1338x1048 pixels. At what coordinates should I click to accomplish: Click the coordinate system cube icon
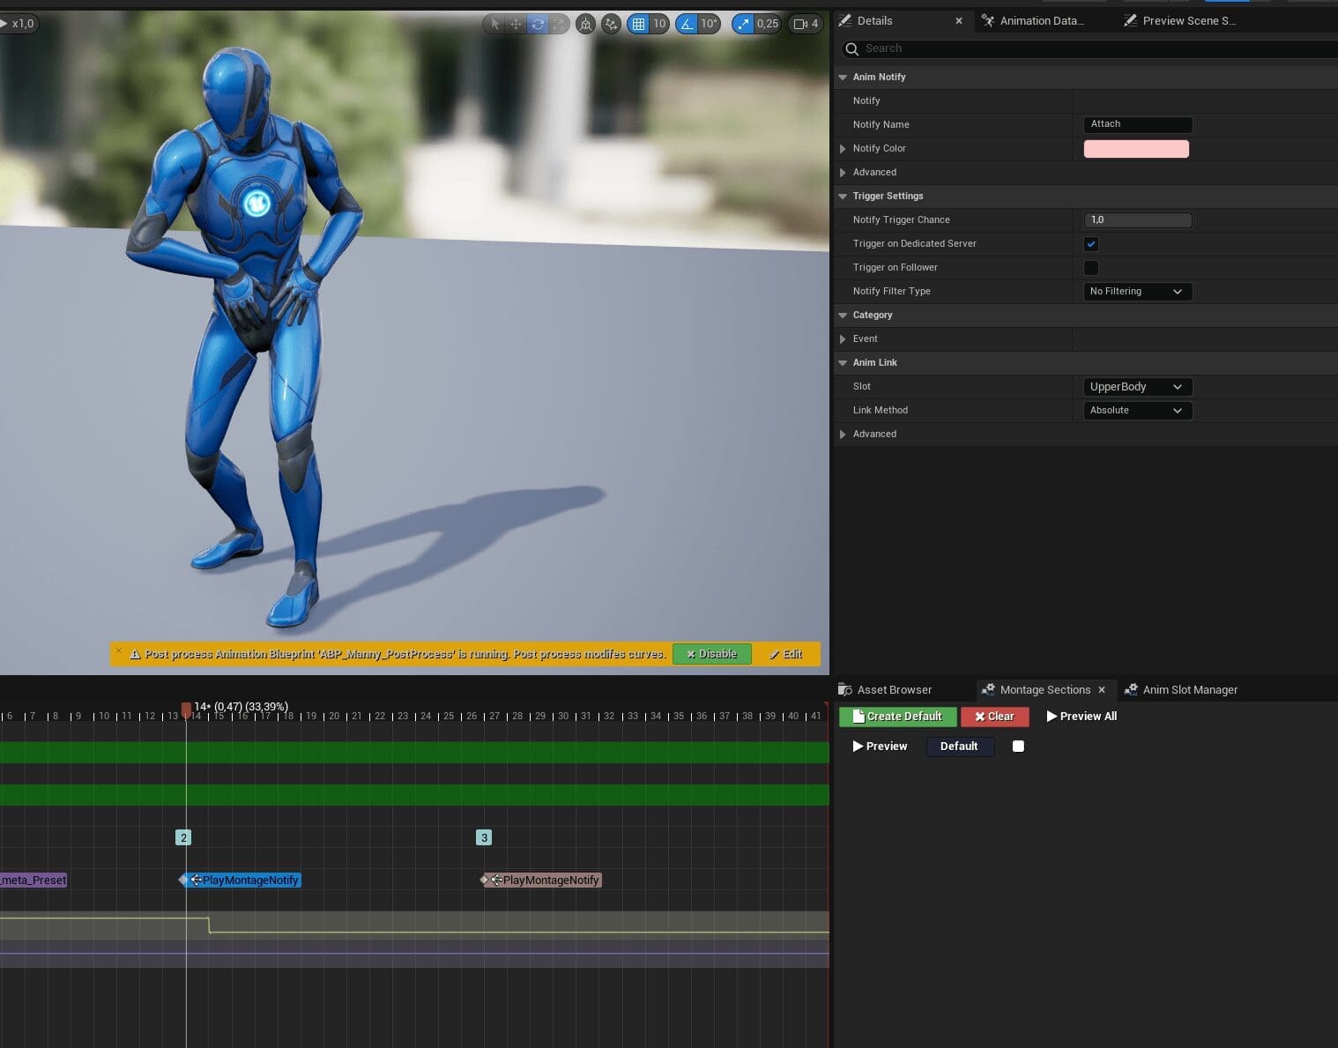click(585, 24)
